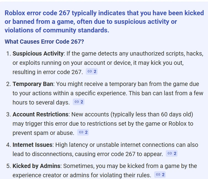
Task: Click citation badge after Suspicious Activity item
Action: click(92, 72)
